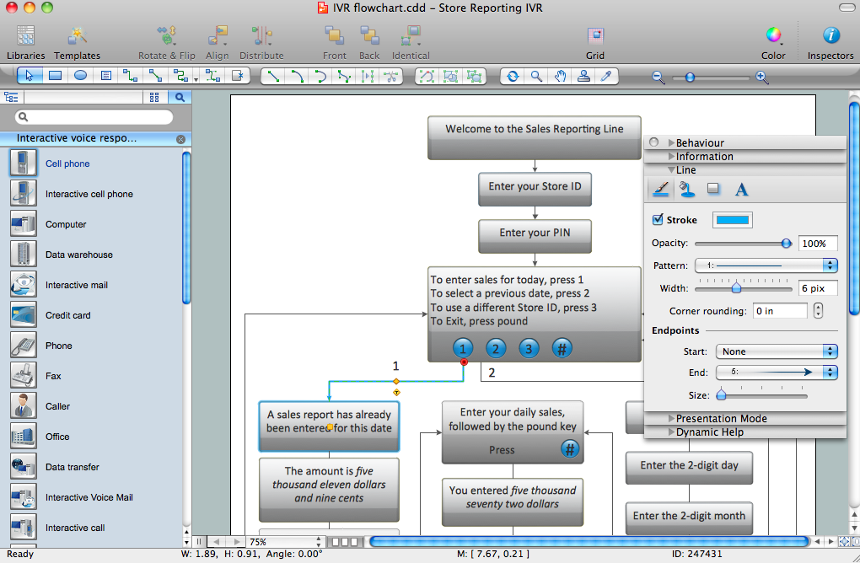This screenshot has height=563, width=860.
Task: Expand the Behaviour section
Action: click(x=671, y=142)
